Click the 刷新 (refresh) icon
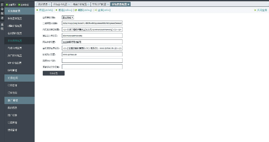Screen dimensions: 269x142 coord(76,10)
